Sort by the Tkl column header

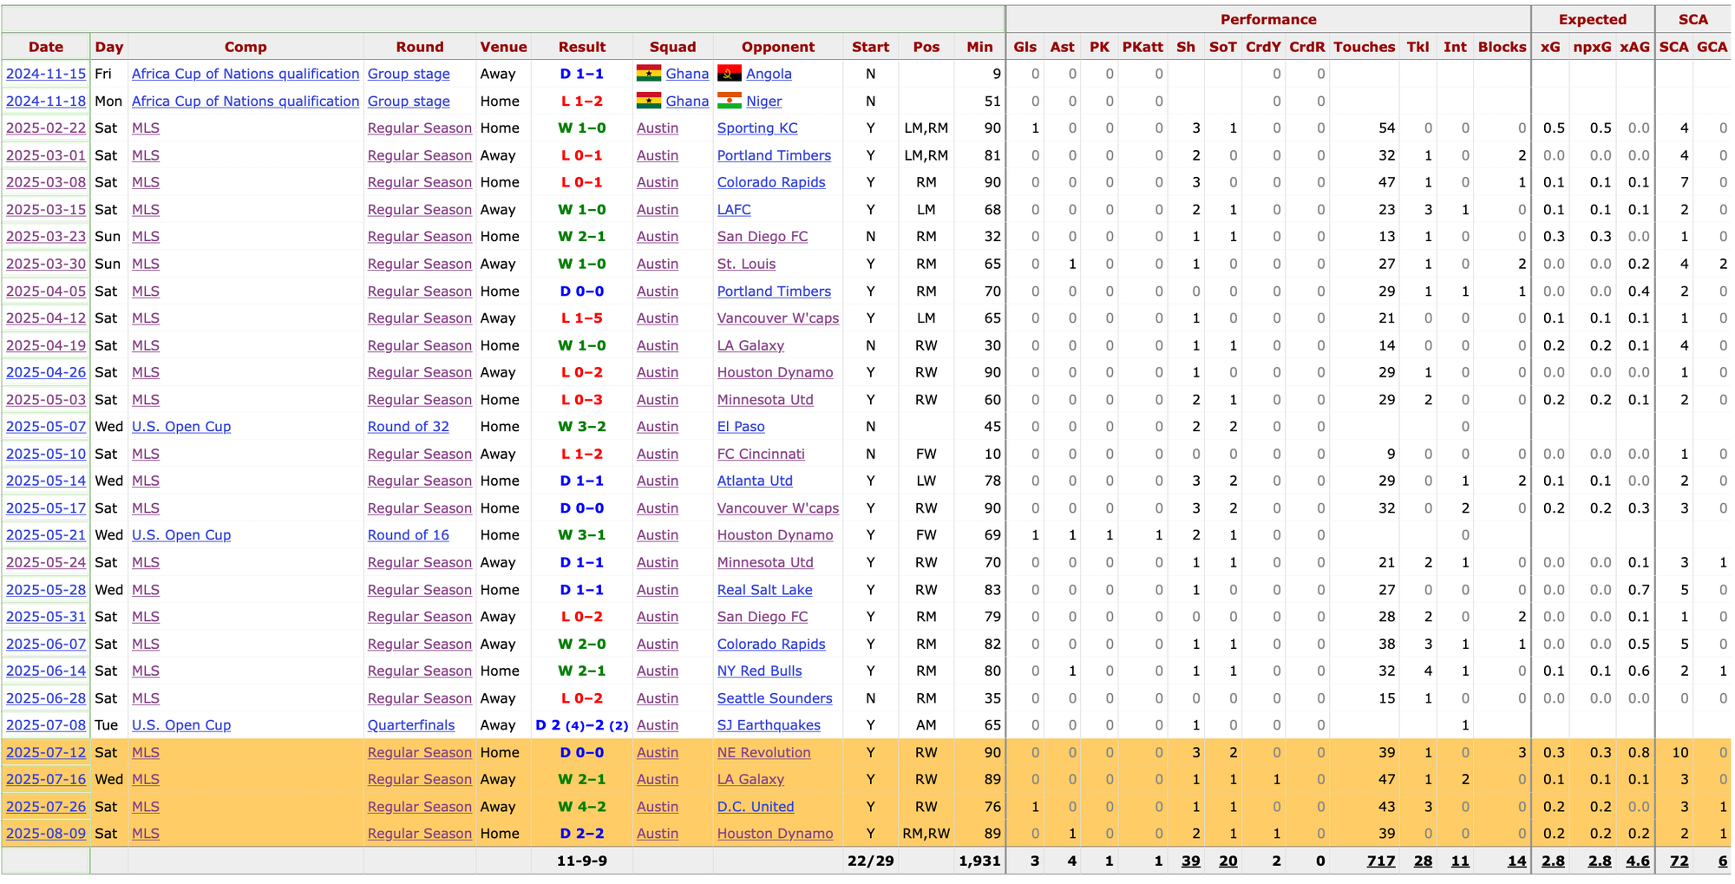(x=1418, y=47)
